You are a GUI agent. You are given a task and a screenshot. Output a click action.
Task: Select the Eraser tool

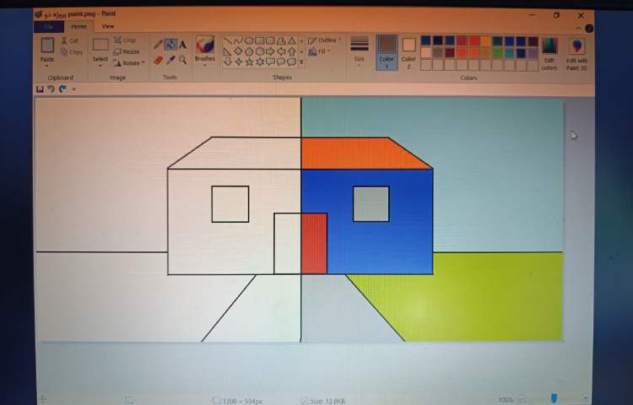point(158,60)
